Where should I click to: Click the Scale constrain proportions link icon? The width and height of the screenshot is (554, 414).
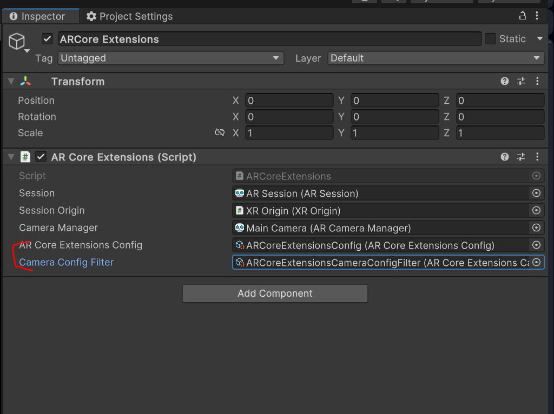tap(219, 133)
